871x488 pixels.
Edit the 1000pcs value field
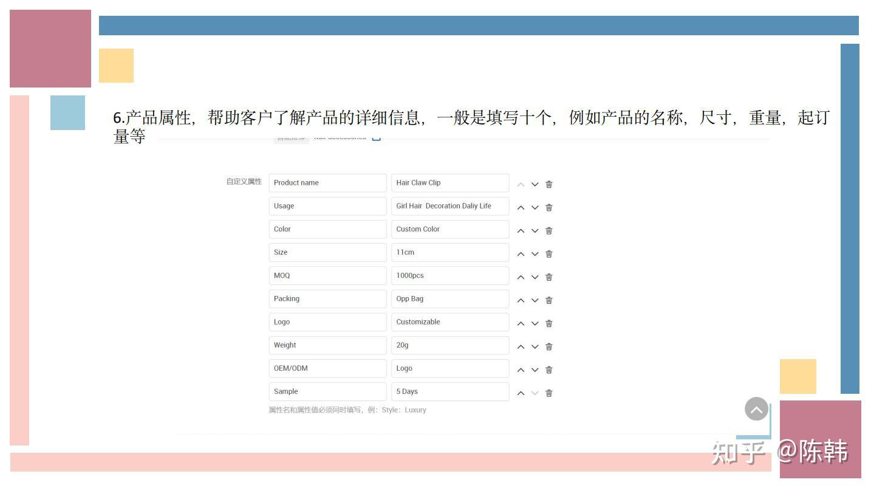coord(450,275)
